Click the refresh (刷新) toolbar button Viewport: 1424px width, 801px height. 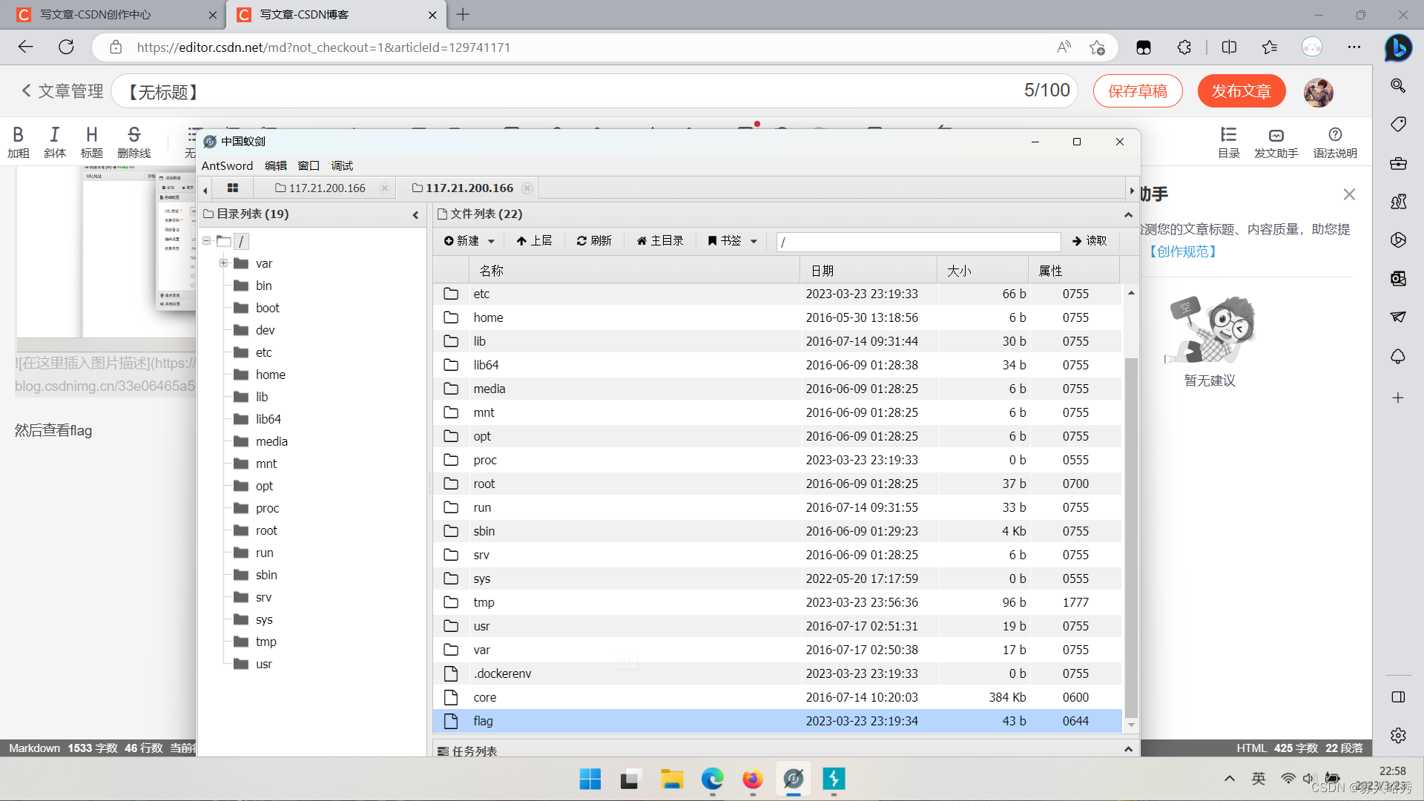594,241
